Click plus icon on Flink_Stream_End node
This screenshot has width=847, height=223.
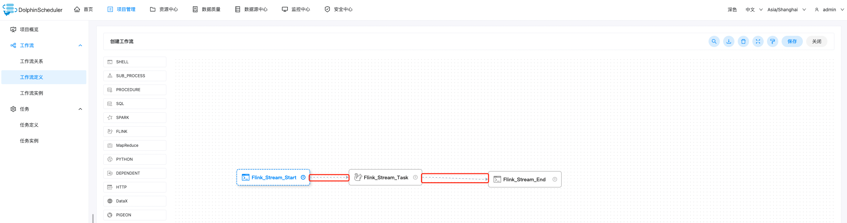tap(554, 179)
